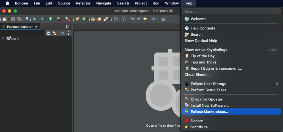Open the Refactor menu in menu bar
The image size is (283, 132).
[83, 3]
